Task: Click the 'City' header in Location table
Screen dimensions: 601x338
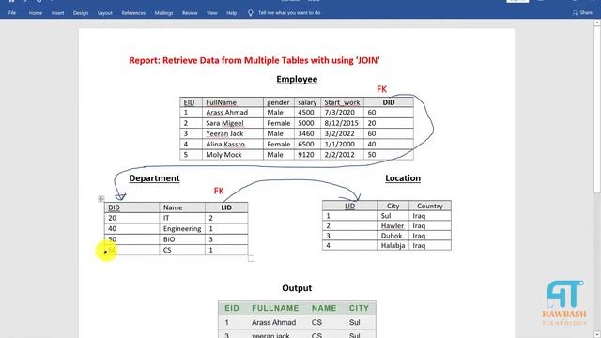Action: point(393,206)
